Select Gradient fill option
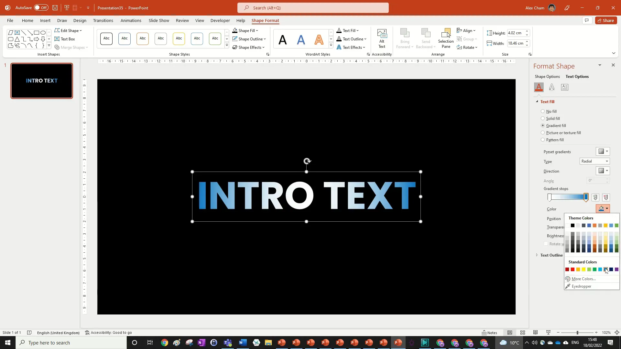 point(543,126)
